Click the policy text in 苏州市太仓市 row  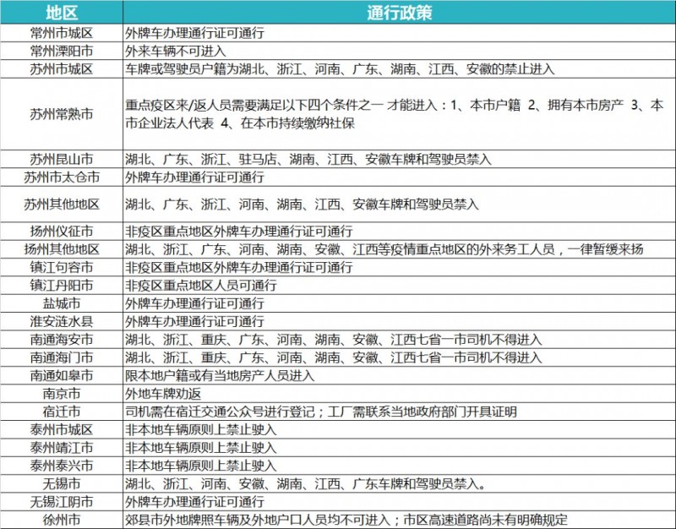(194, 177)
